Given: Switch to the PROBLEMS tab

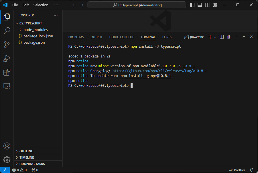Looking at the screenshot, I should pyautogui.click(x=76, y=37).
